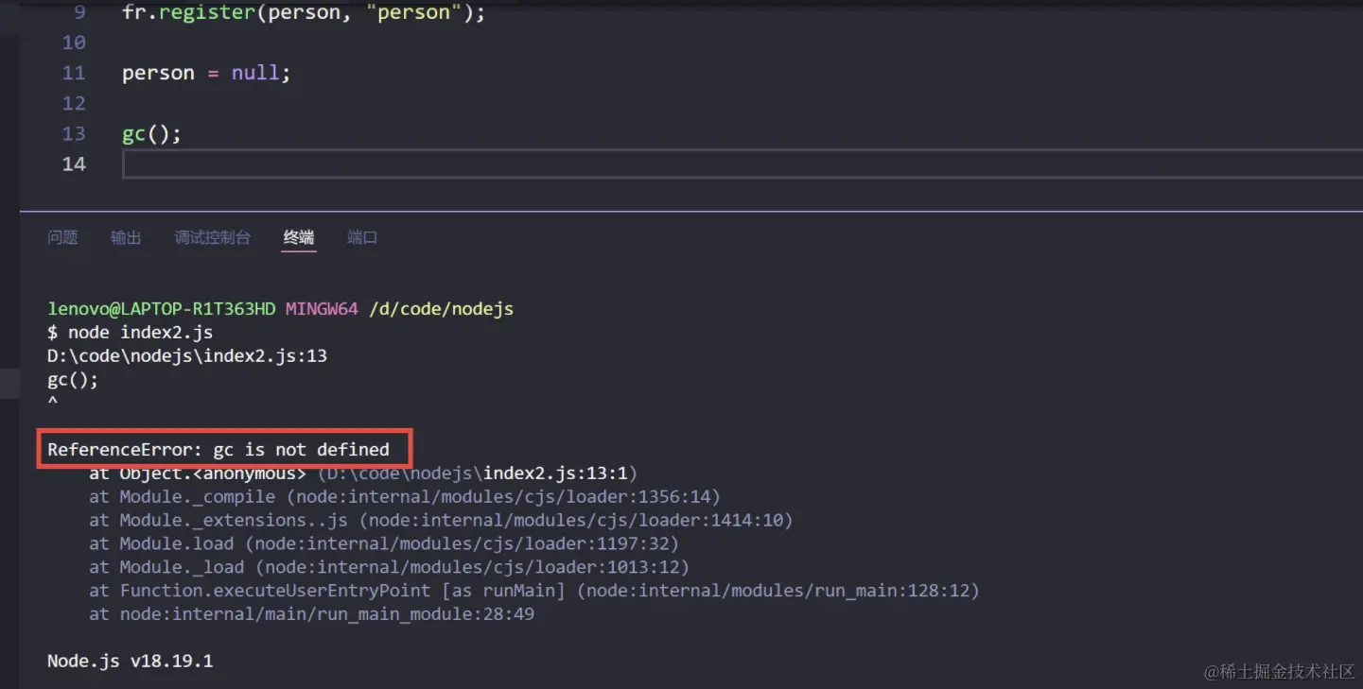Click the Function.executeUserEntryPoint stack line
This screenshot has height=689, width=1363.
534,591
